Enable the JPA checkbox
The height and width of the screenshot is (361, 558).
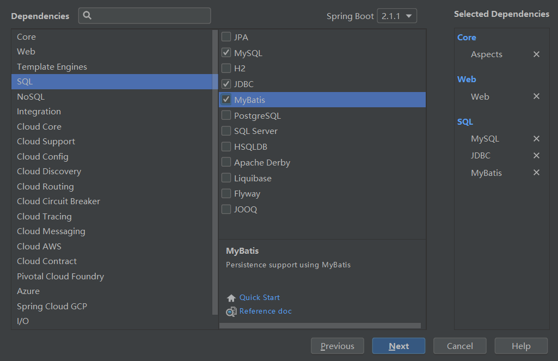click(226, 36)
